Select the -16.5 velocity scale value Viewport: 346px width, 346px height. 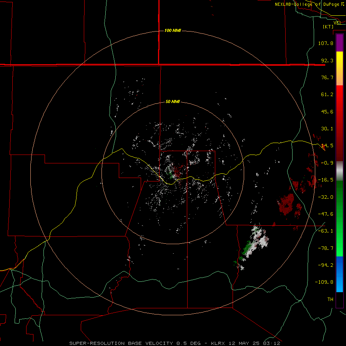pos(326,180)
